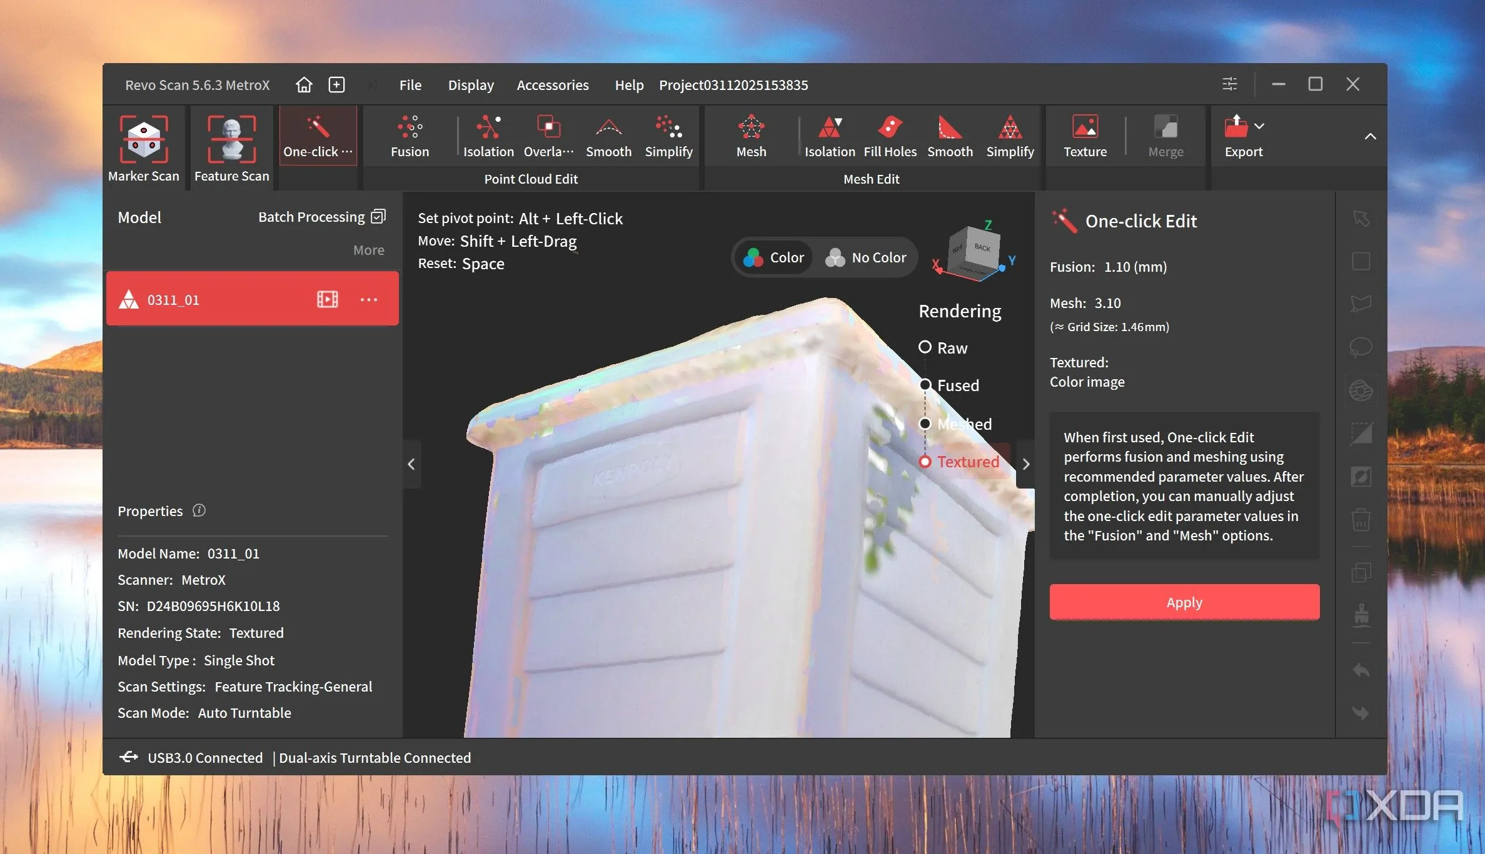The image size is (1485, 854).
Task: Select Mesh Edit Isolation tool
Action: pos(830,136)
